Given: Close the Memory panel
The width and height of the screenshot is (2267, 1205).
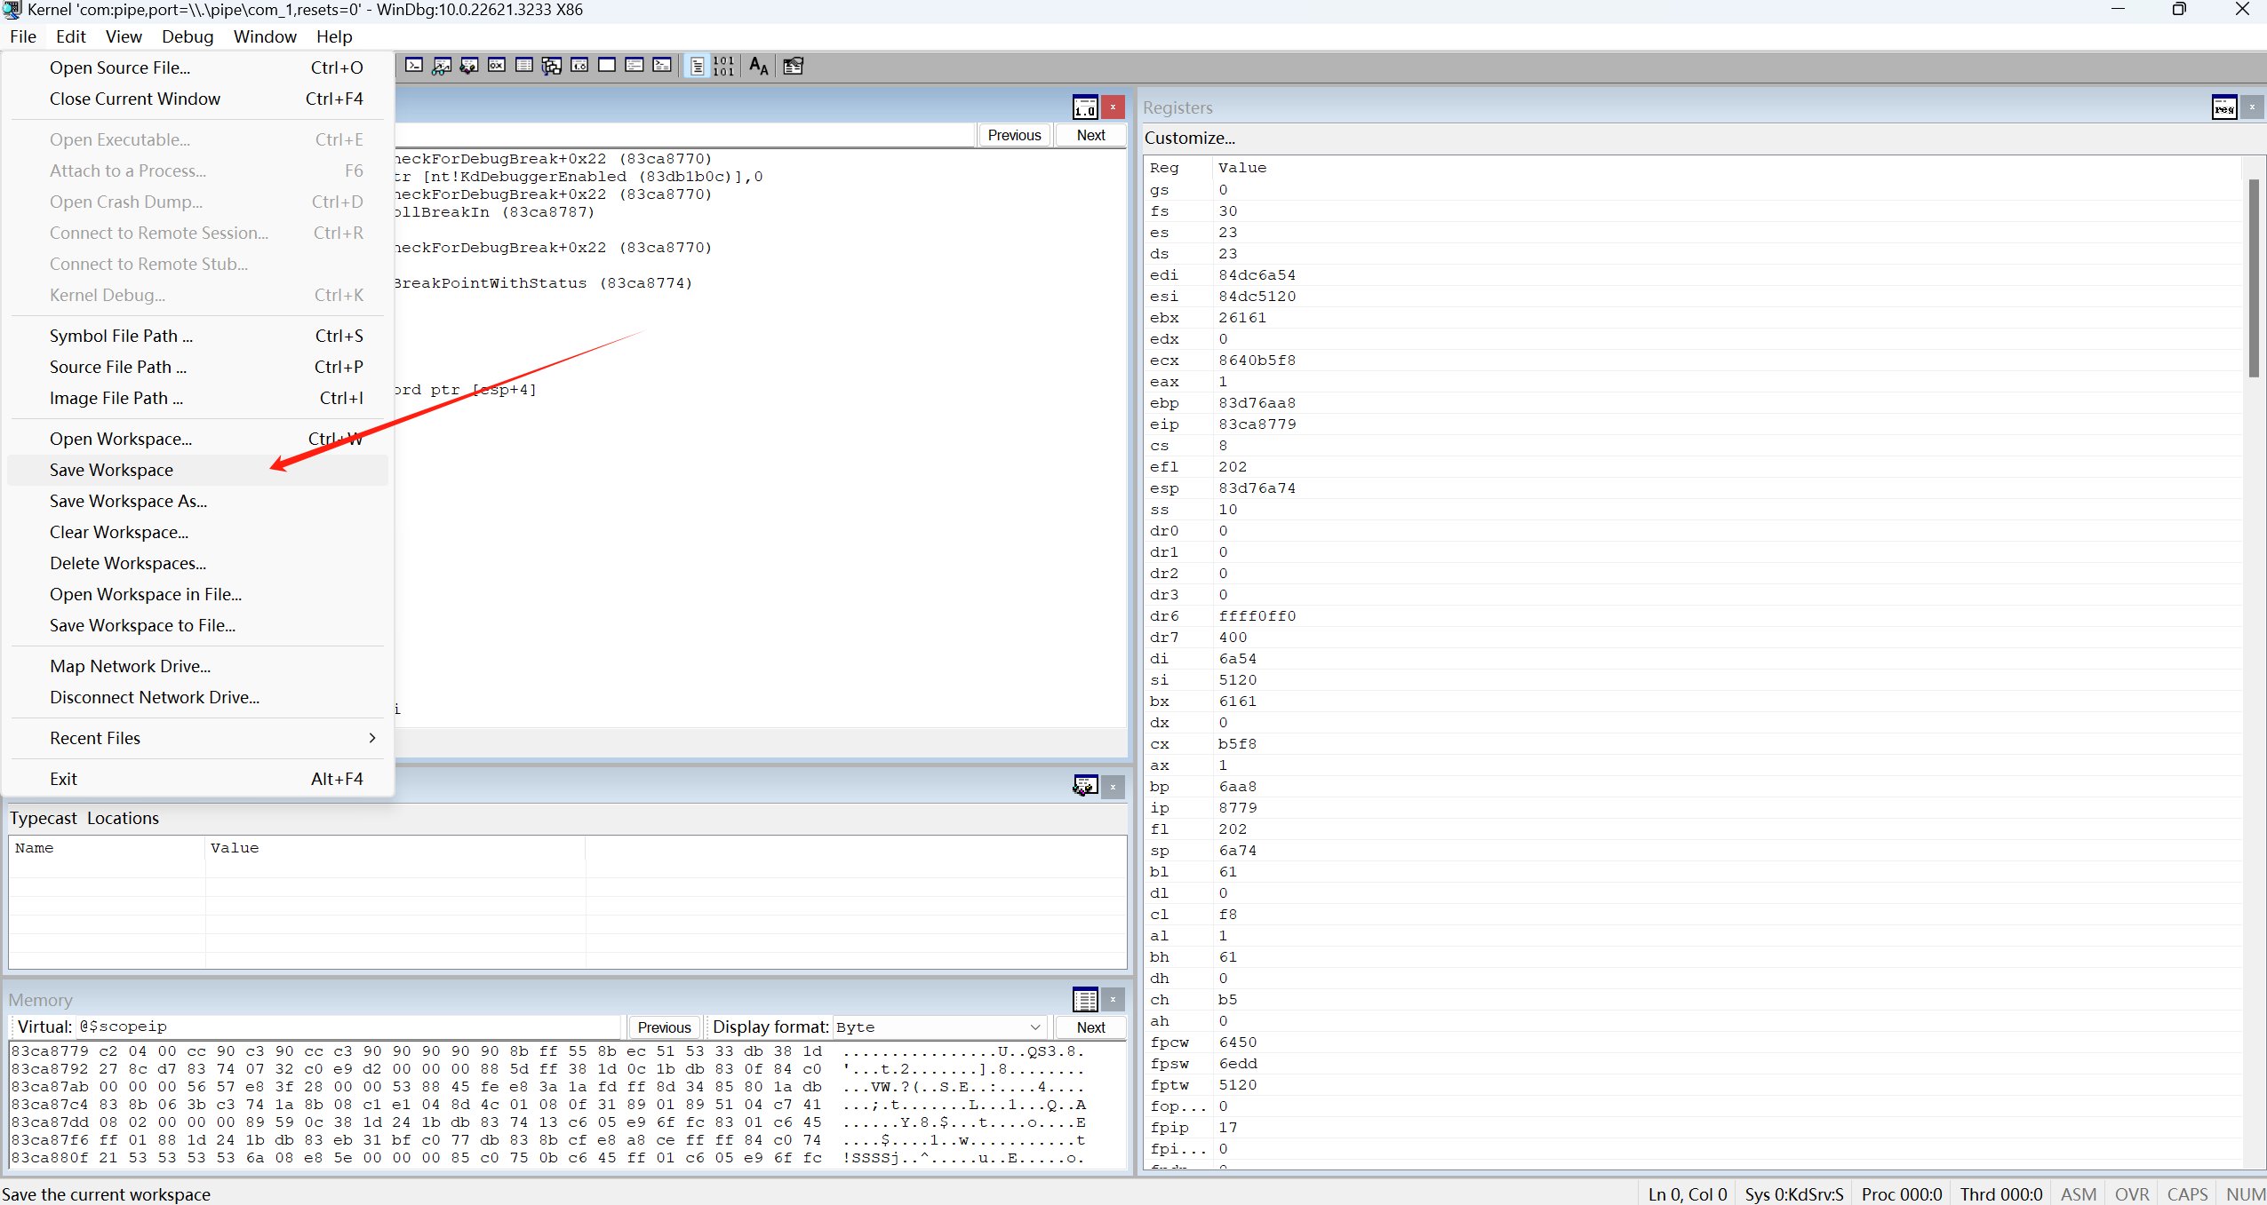Looking at the screenshot, I should click(1113, 1000).
